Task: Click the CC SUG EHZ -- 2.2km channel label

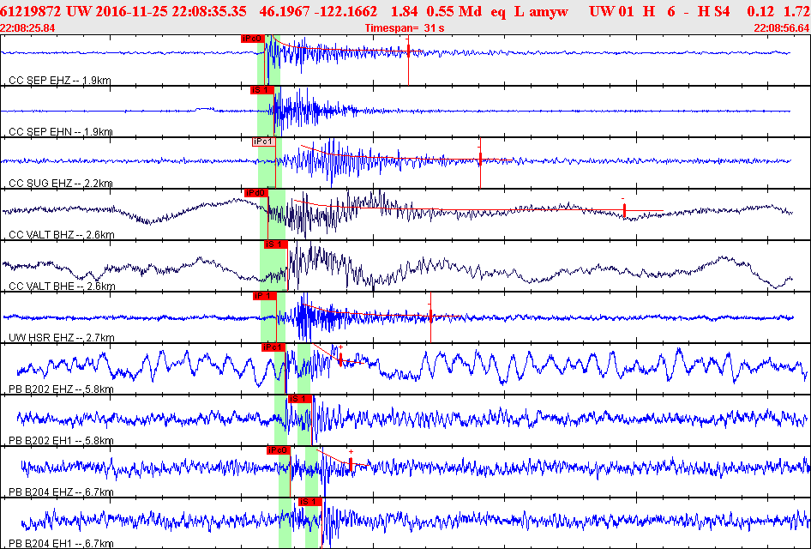Action: click(x=61, y=184)
